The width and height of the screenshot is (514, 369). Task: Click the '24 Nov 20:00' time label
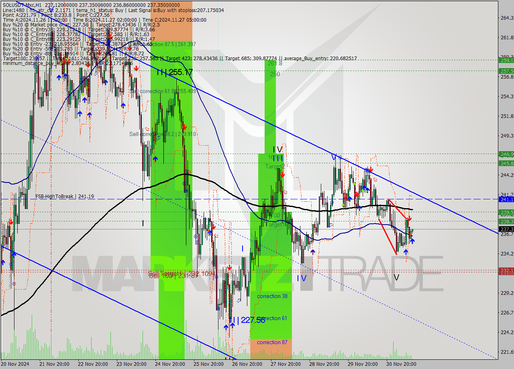pos(171,364)
